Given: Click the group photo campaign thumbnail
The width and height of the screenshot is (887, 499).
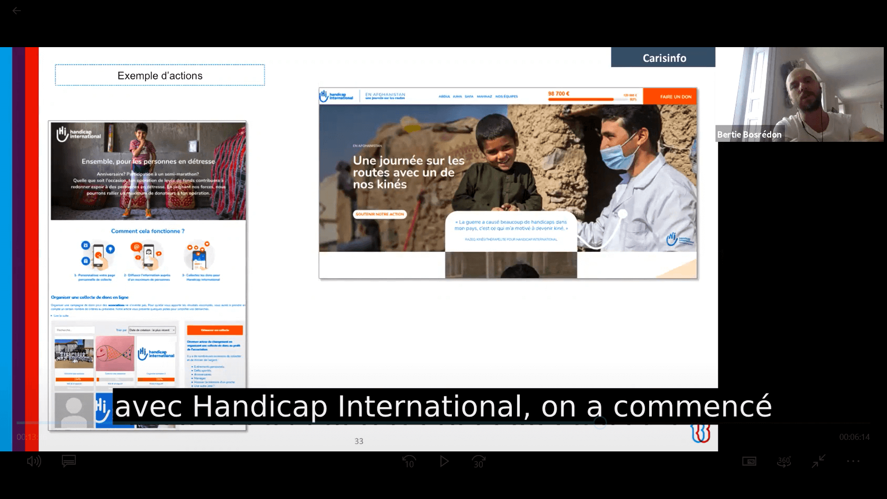Looking at the screenshot, I should [74, 353].
